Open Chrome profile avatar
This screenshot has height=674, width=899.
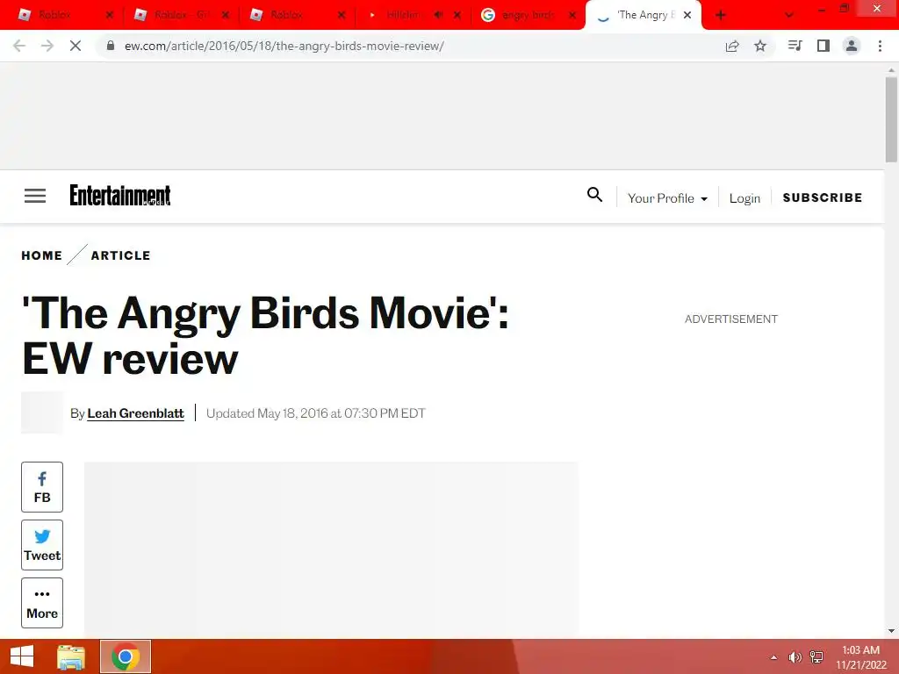pyautogui.click(x=852, y=46)
